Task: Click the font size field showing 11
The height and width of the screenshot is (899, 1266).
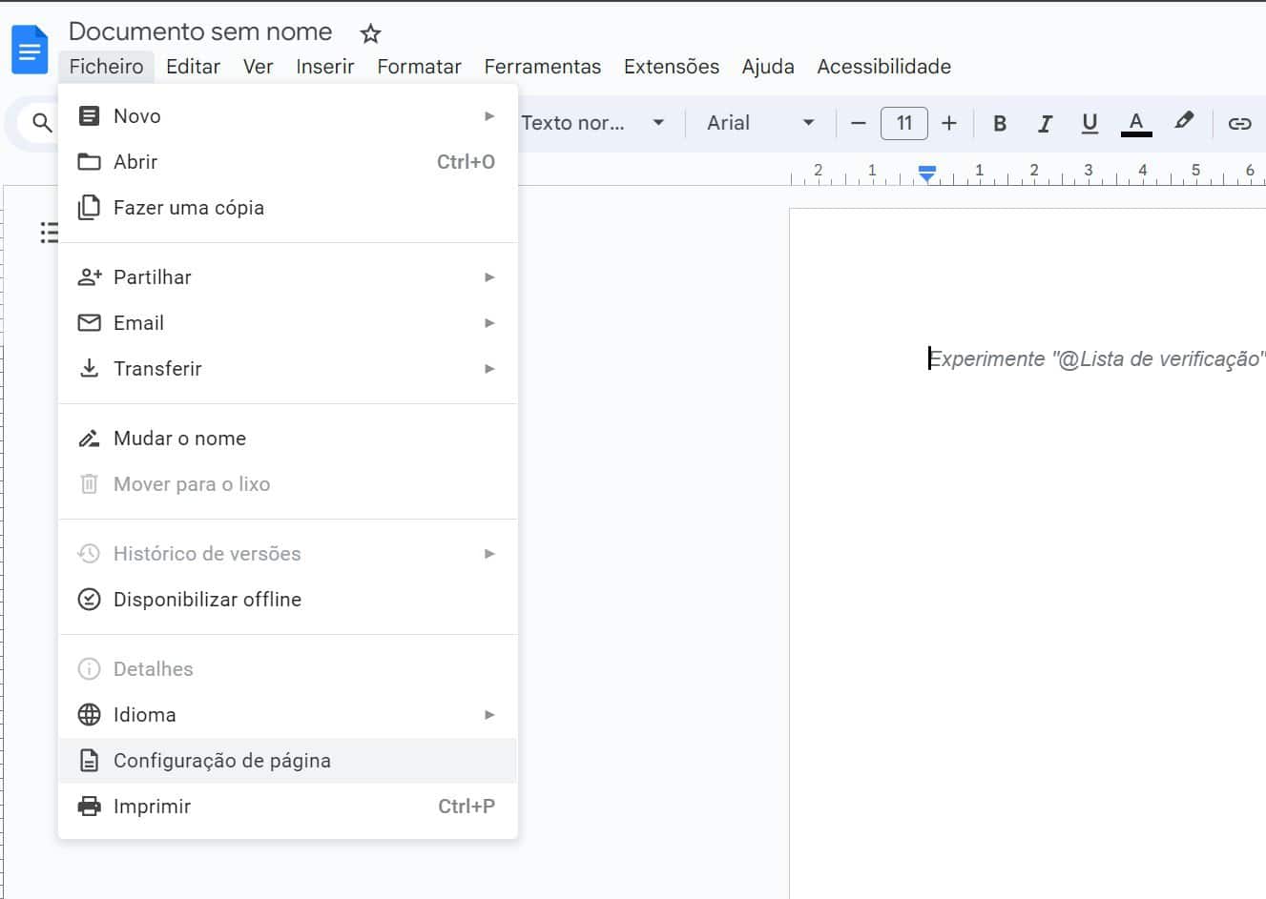Action: 903,123
